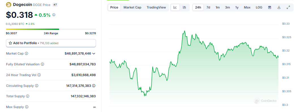The image size is (297, 112).
Task: Select the Max time range
Action: click(x=247, y=7)
